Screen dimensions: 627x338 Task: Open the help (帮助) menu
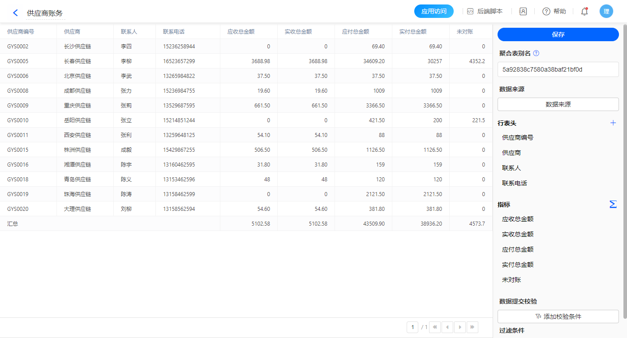(554, 12)
